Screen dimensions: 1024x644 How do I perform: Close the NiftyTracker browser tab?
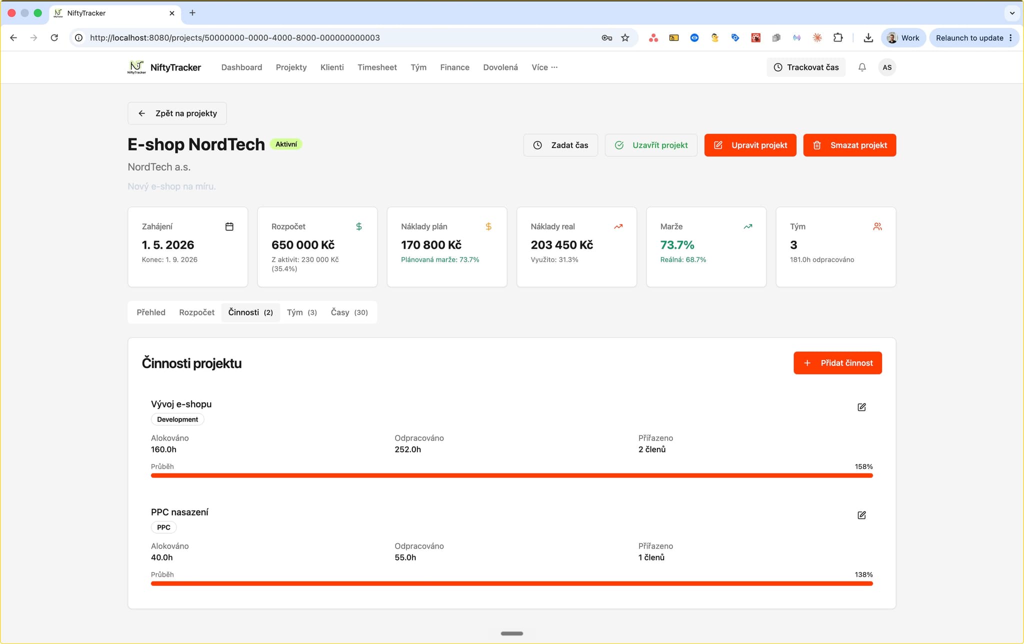172,13
